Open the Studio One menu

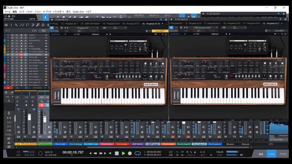tap(78, 11)
